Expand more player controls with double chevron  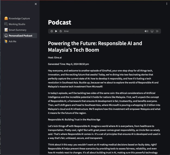coord(157,31)
